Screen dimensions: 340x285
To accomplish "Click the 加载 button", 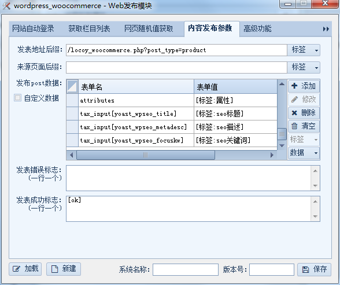I will [x=25, y=269].
